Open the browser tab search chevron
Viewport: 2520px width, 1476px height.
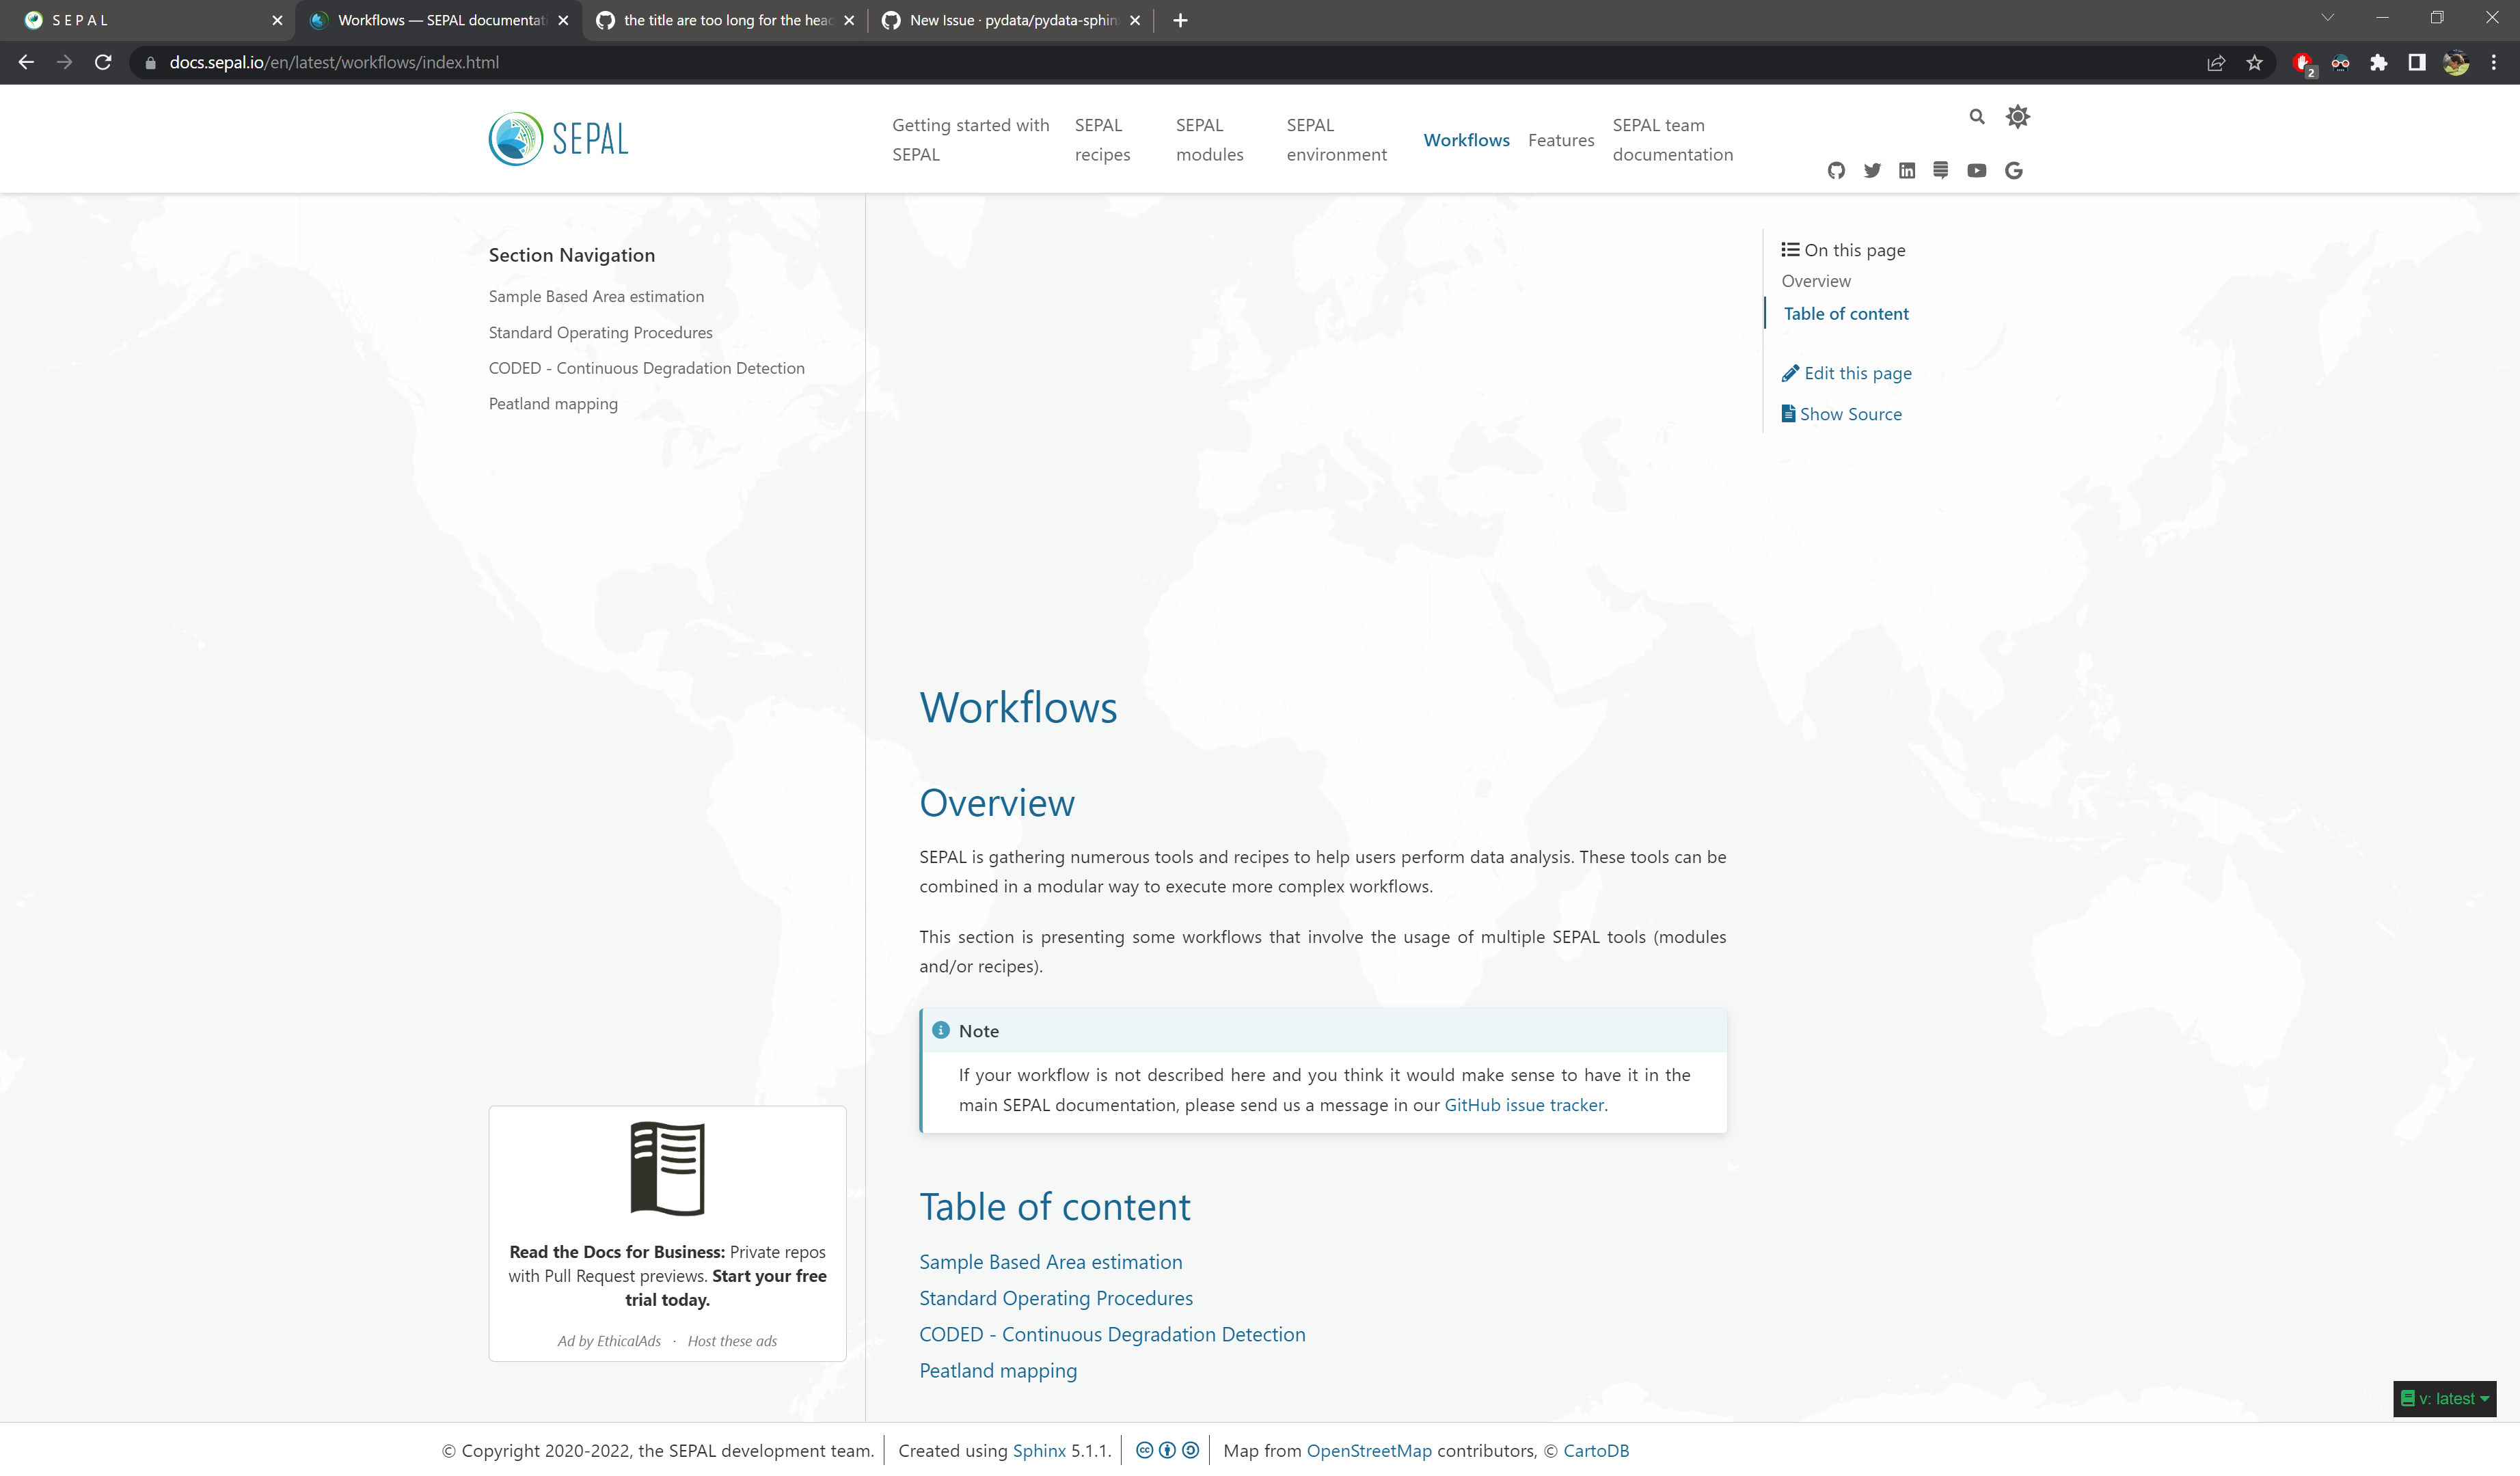pos(2328,17)
